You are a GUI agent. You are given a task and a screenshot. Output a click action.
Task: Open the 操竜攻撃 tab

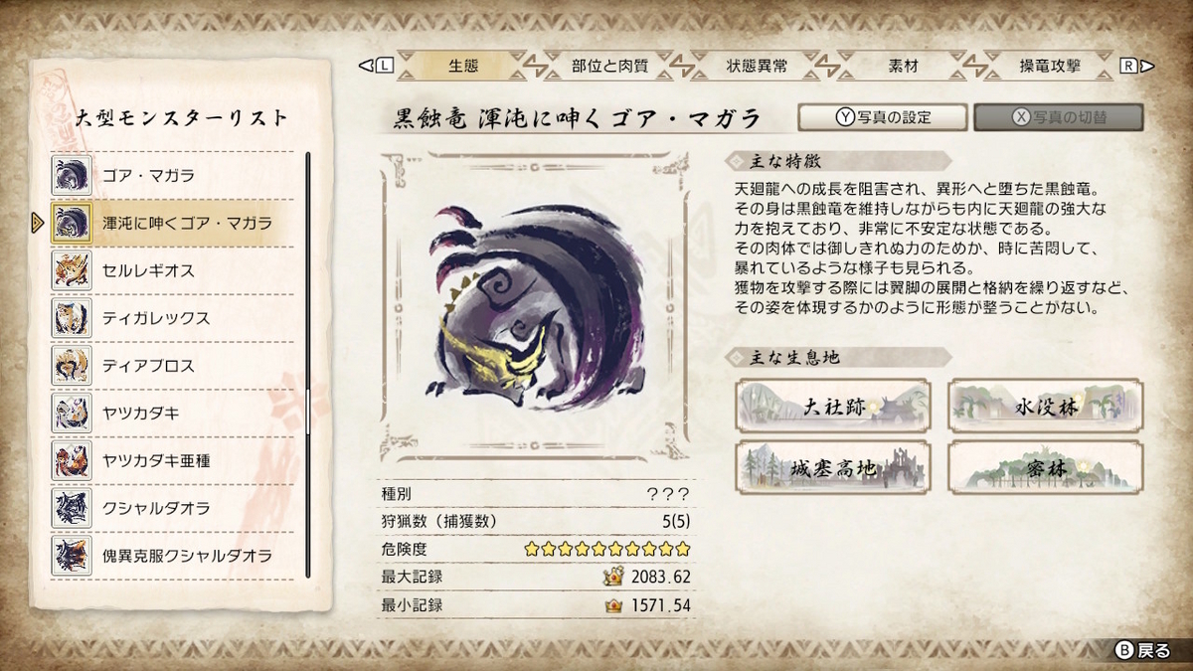click(x=1050, y=67)
